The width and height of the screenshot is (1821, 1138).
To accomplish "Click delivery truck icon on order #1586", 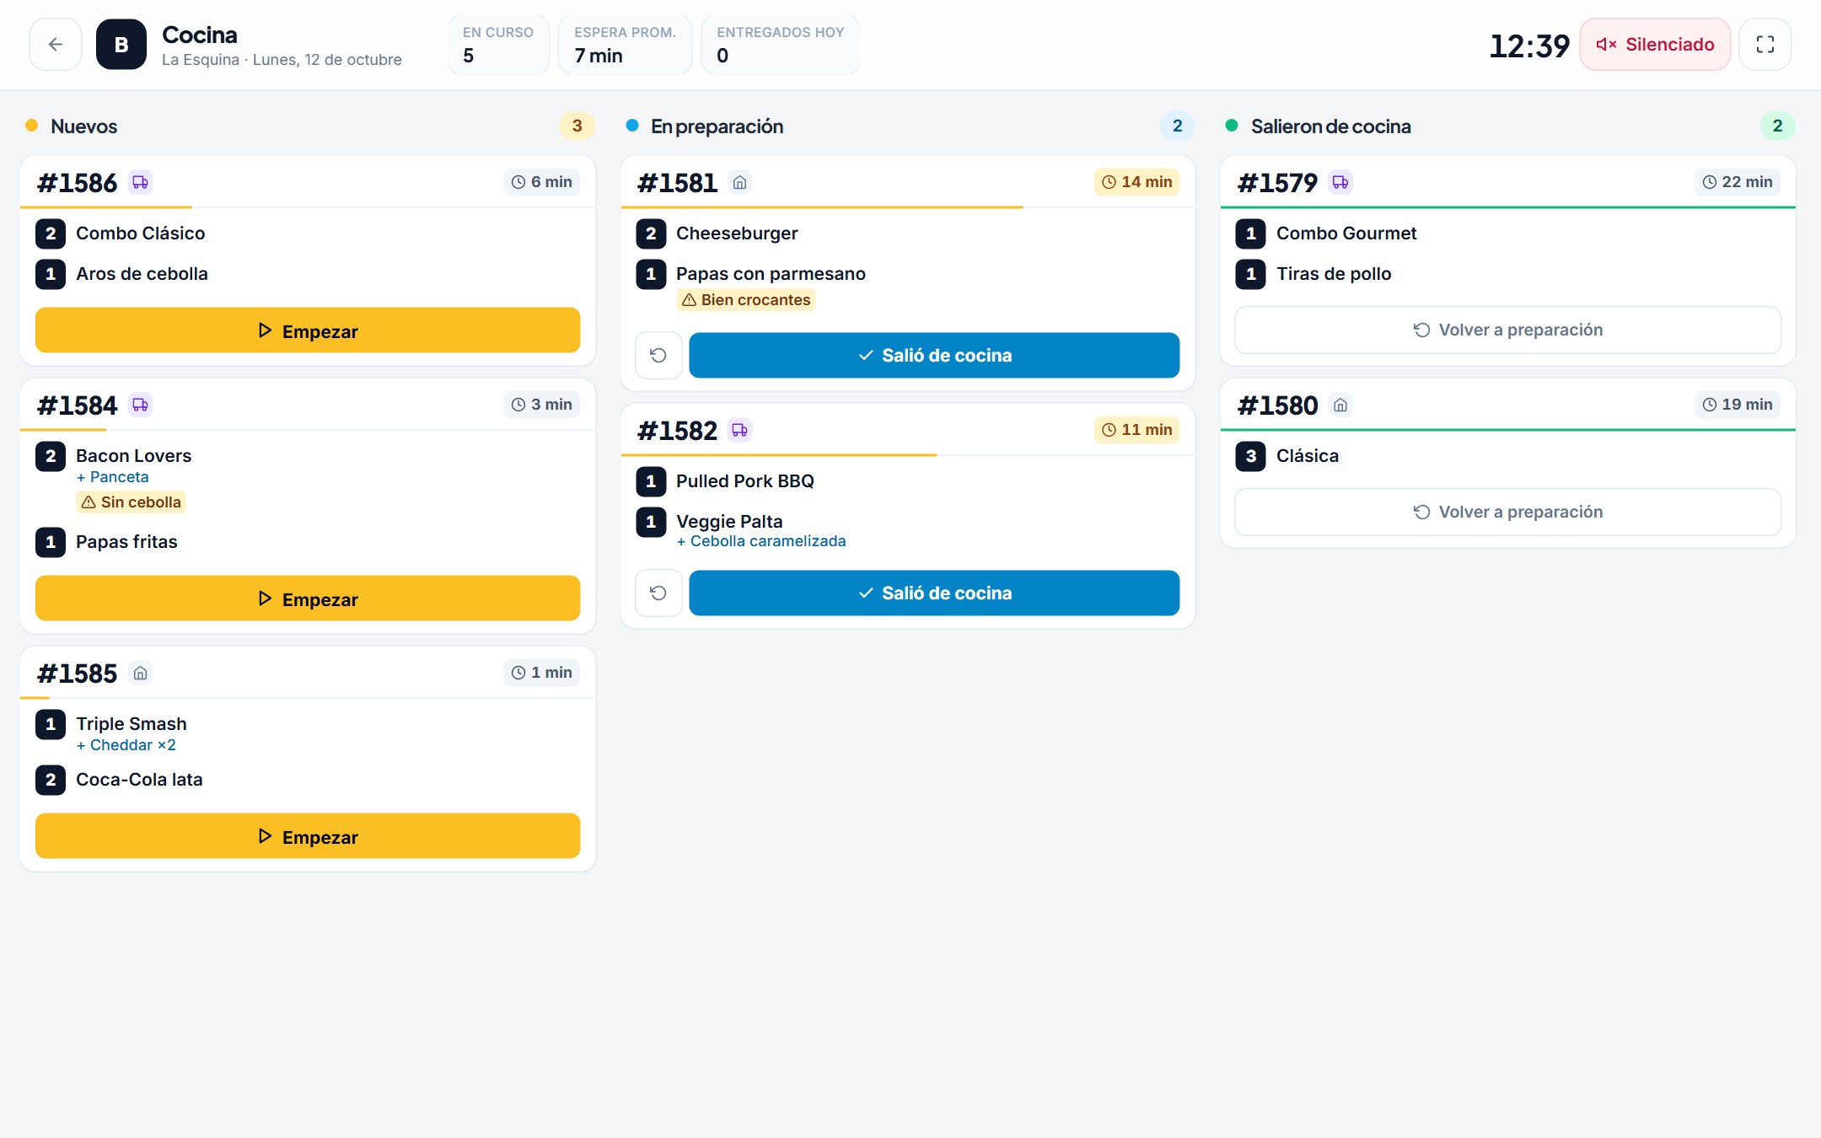I will 140,182.
